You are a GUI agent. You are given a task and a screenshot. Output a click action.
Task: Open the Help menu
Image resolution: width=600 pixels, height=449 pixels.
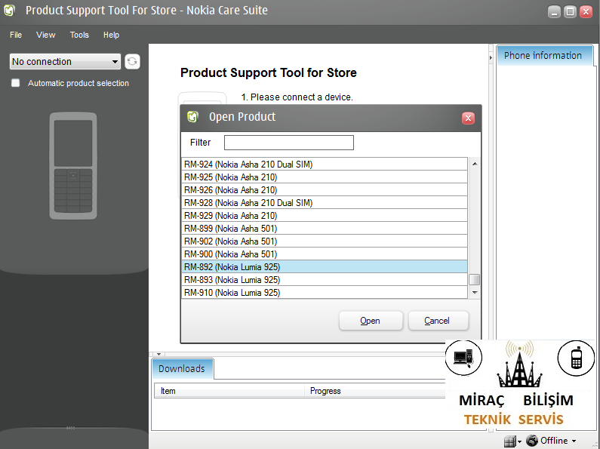pos(111,35)
